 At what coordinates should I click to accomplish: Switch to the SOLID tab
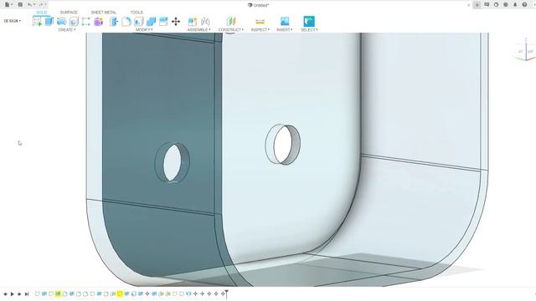[42, 13]
